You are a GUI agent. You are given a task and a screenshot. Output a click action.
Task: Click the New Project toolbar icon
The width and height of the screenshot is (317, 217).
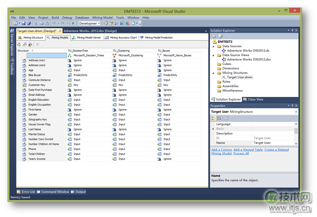[15, 23]
